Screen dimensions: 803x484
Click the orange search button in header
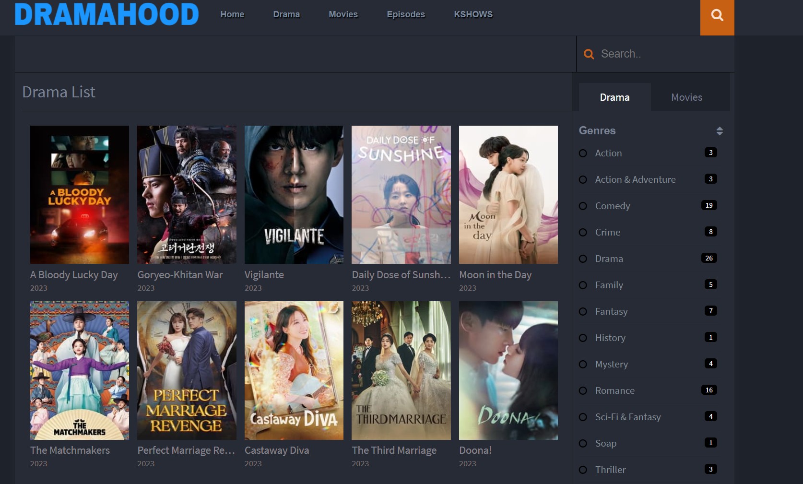(x=717, y=17)
